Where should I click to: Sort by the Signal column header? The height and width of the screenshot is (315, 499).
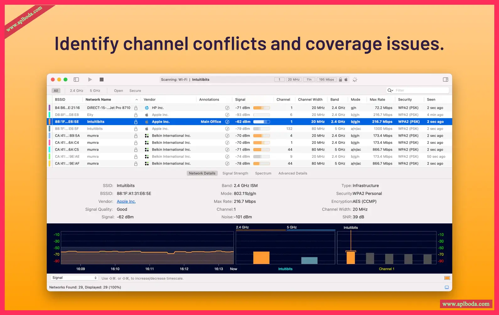240,100
